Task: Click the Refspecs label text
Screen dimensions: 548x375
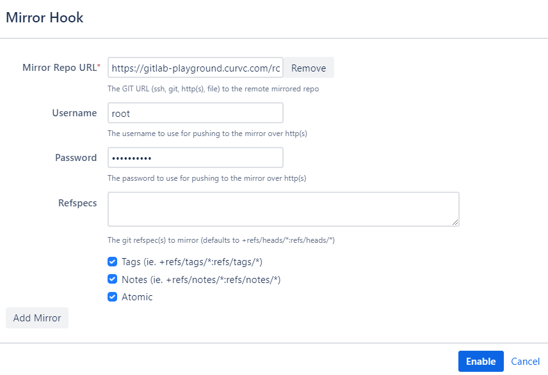Action: pos(77,203)
